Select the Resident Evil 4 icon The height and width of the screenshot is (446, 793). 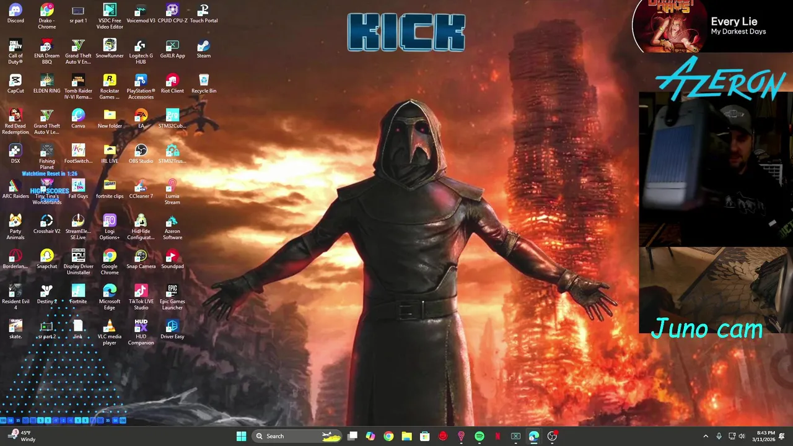coord(15,298)
